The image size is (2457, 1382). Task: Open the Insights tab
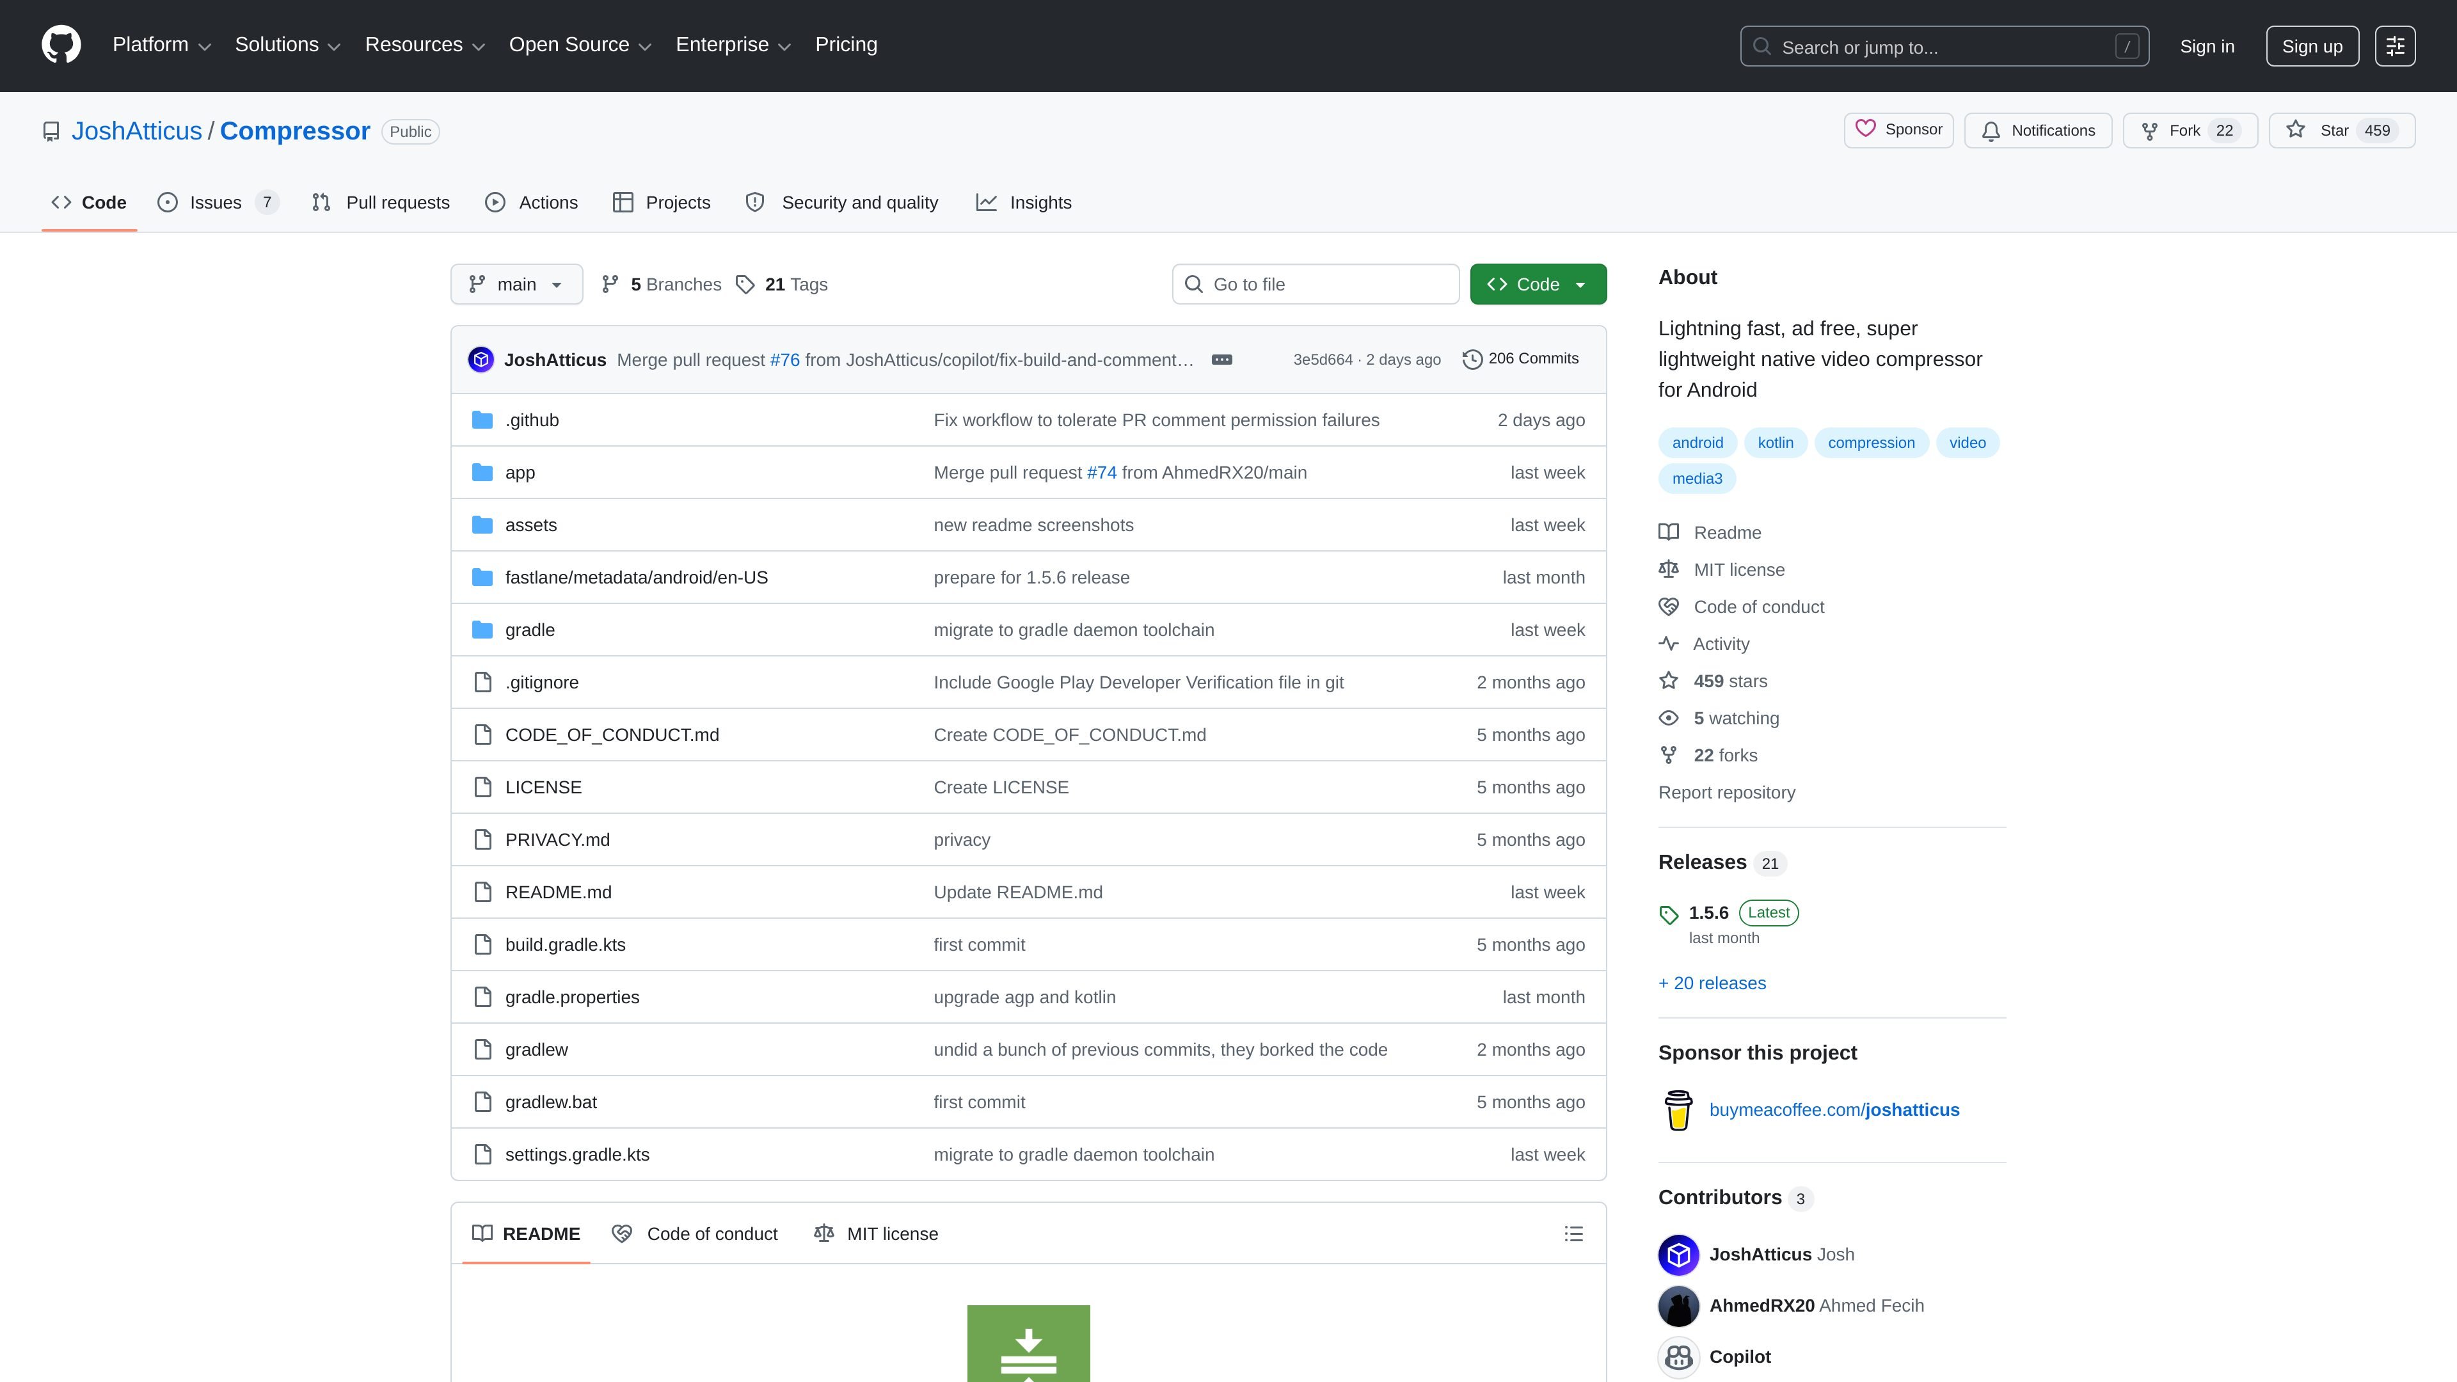pyautogui.click(x=1024, y=202)
